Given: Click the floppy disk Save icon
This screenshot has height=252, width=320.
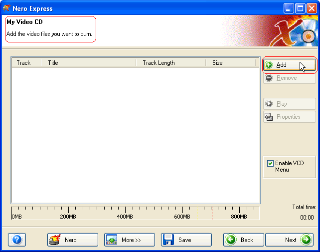Looking at the screenshot, I should click(x=168, y=240).
